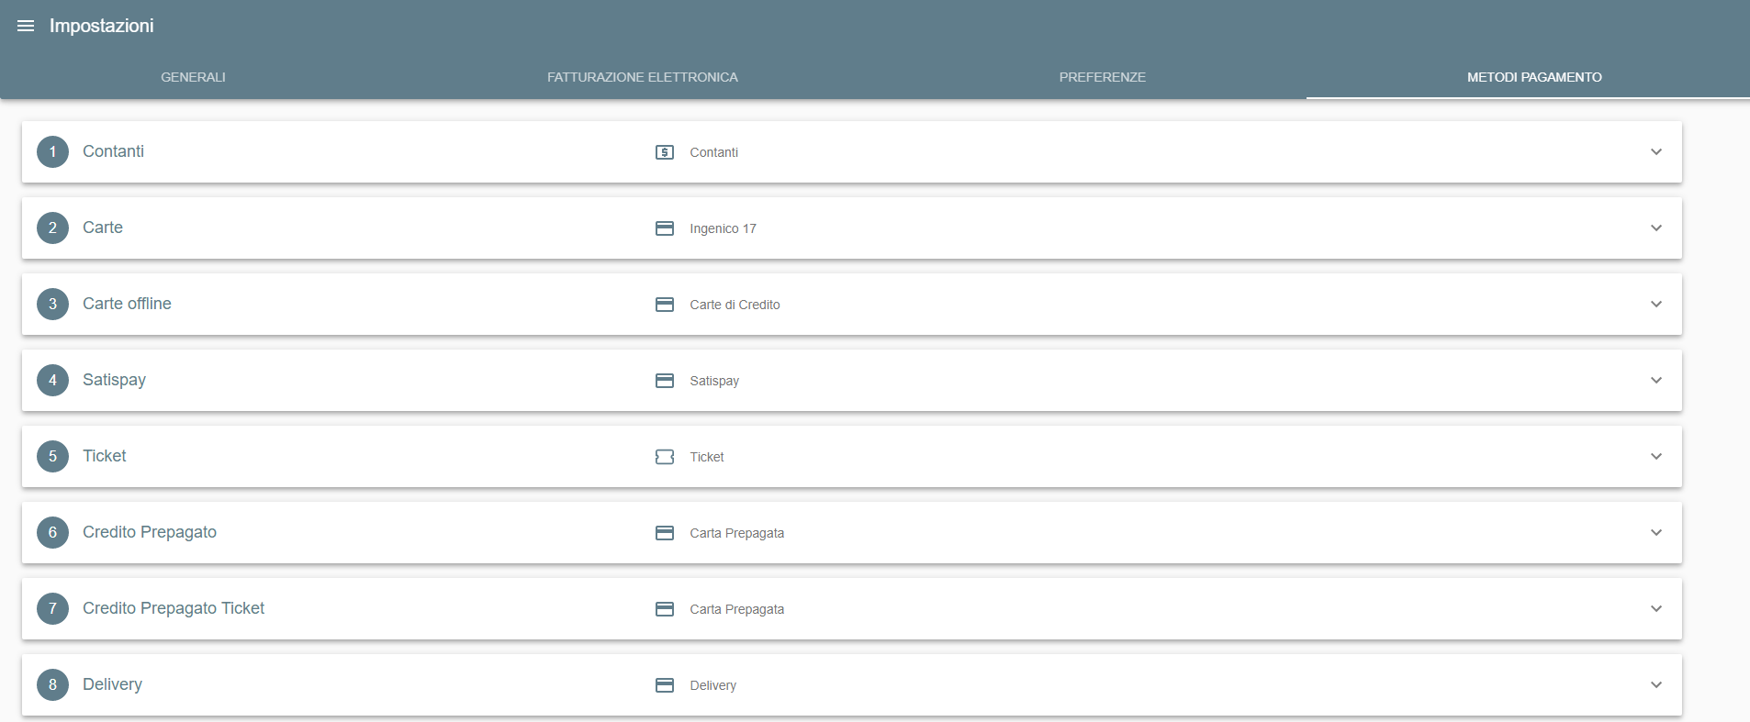This screenshot has width=1750, height=722.
Task: Click the card icon in Credito Prepagato Ticket row
Action: 665,609
